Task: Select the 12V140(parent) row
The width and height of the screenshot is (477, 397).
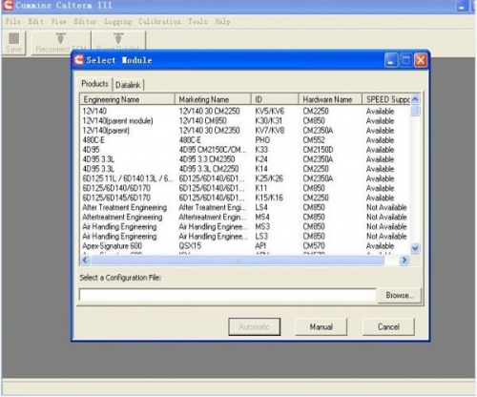Action: [x=245, y=131]
